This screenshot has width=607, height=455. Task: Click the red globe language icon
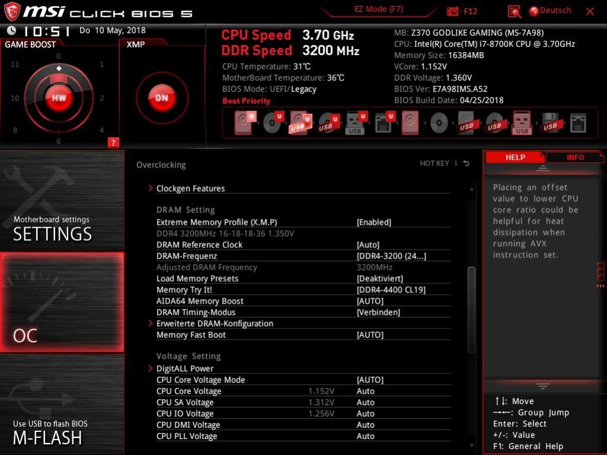[534, 11]
